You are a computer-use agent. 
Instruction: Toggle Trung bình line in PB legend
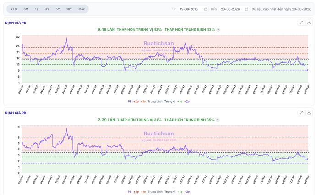pos(155,192)
